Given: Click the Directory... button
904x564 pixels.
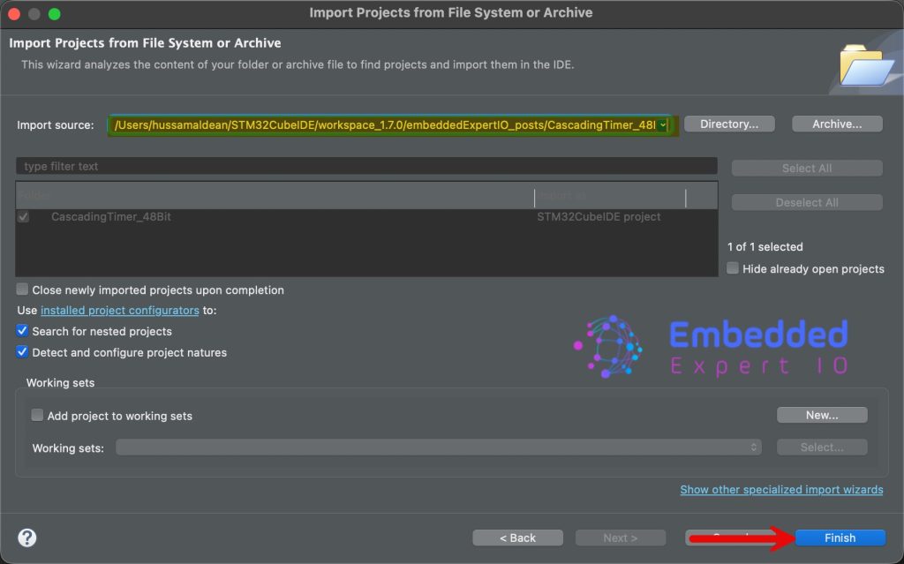Looking at the screenshot, I should pos(729,124).
